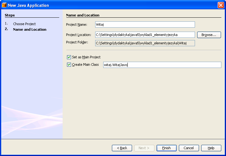Go back with the Back button
This screenshot has height=156, width=226.
[x=122, y=148]
